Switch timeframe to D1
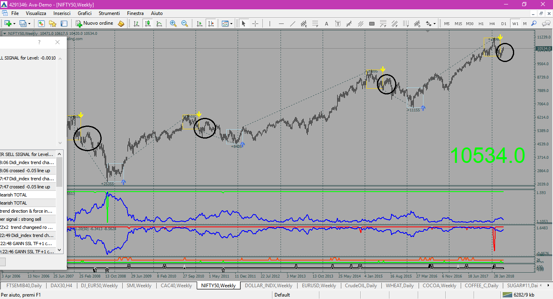The height and width of the screenshot is (299, 553). (x=504, y=23)
